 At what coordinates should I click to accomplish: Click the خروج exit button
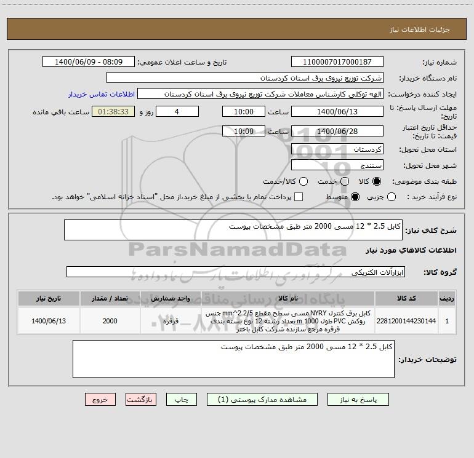[x=100, y=400]
